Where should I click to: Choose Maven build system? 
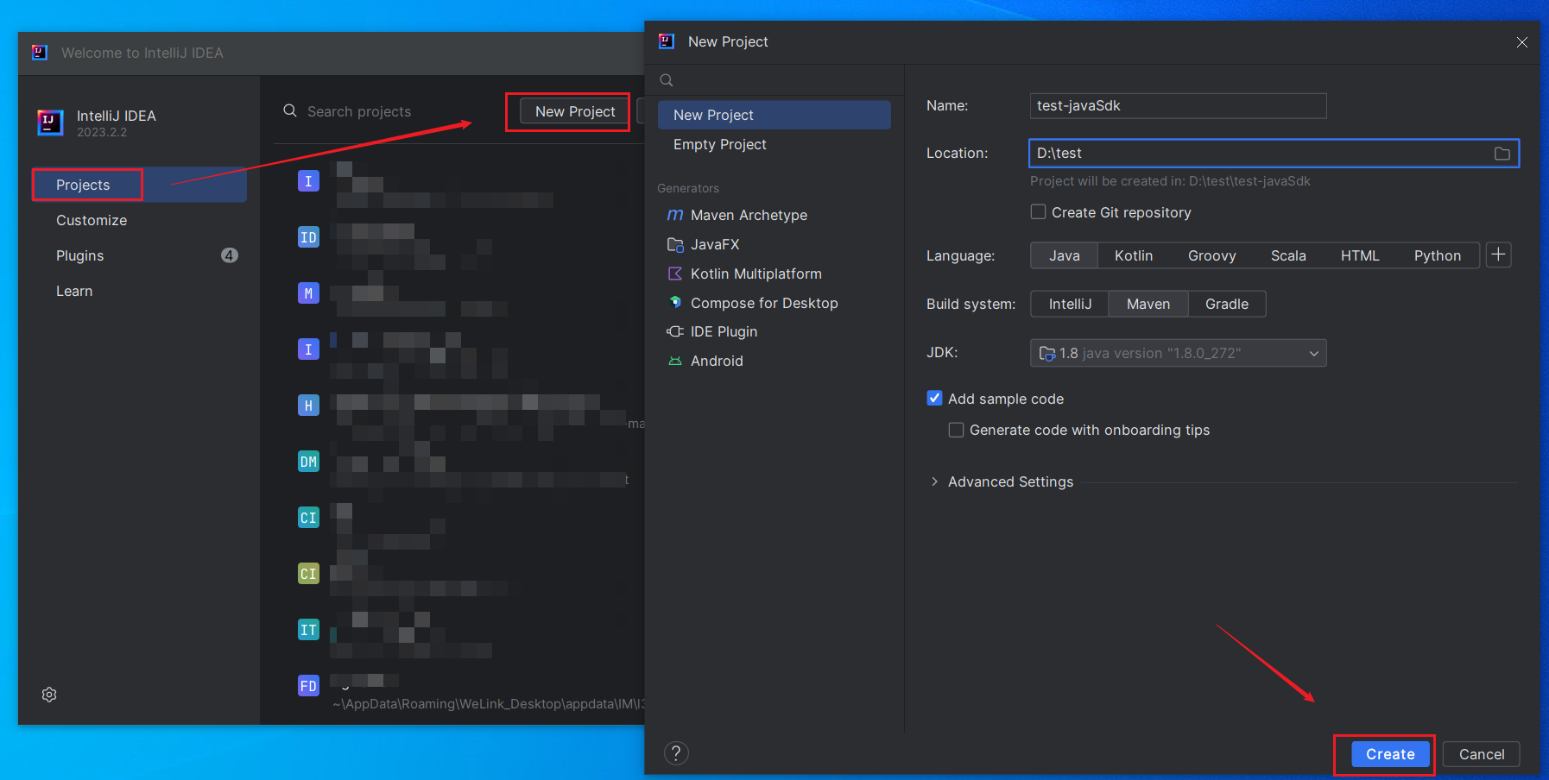(x=1148, y=304)
